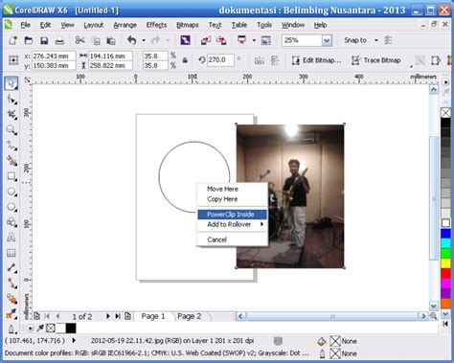Select the Zoom tool in toolbox
This screenshot has width=454, height=363.
pyautogui.click(x=11, y=130)
